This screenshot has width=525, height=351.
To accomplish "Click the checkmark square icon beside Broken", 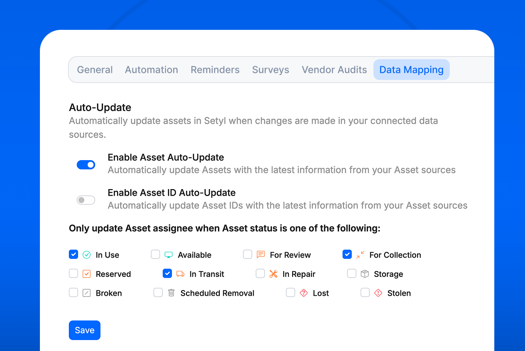I will tap(86, 293).
